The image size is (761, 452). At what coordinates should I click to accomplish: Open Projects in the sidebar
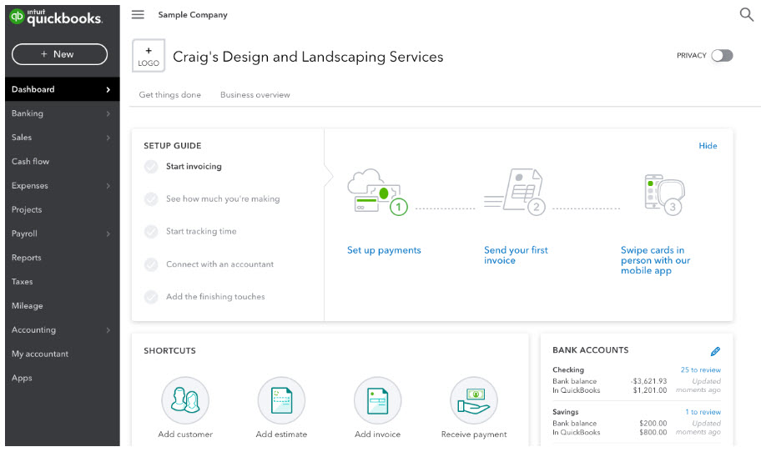[x=62, y=209]
